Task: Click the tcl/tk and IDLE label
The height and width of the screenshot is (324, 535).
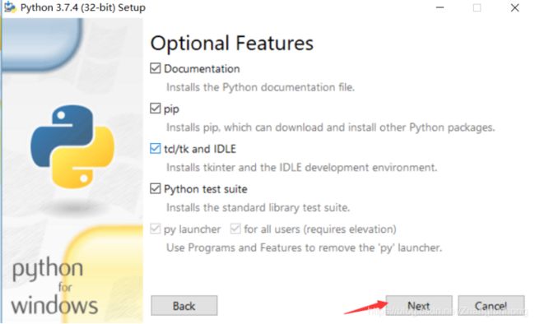Action: click(200, 149)
